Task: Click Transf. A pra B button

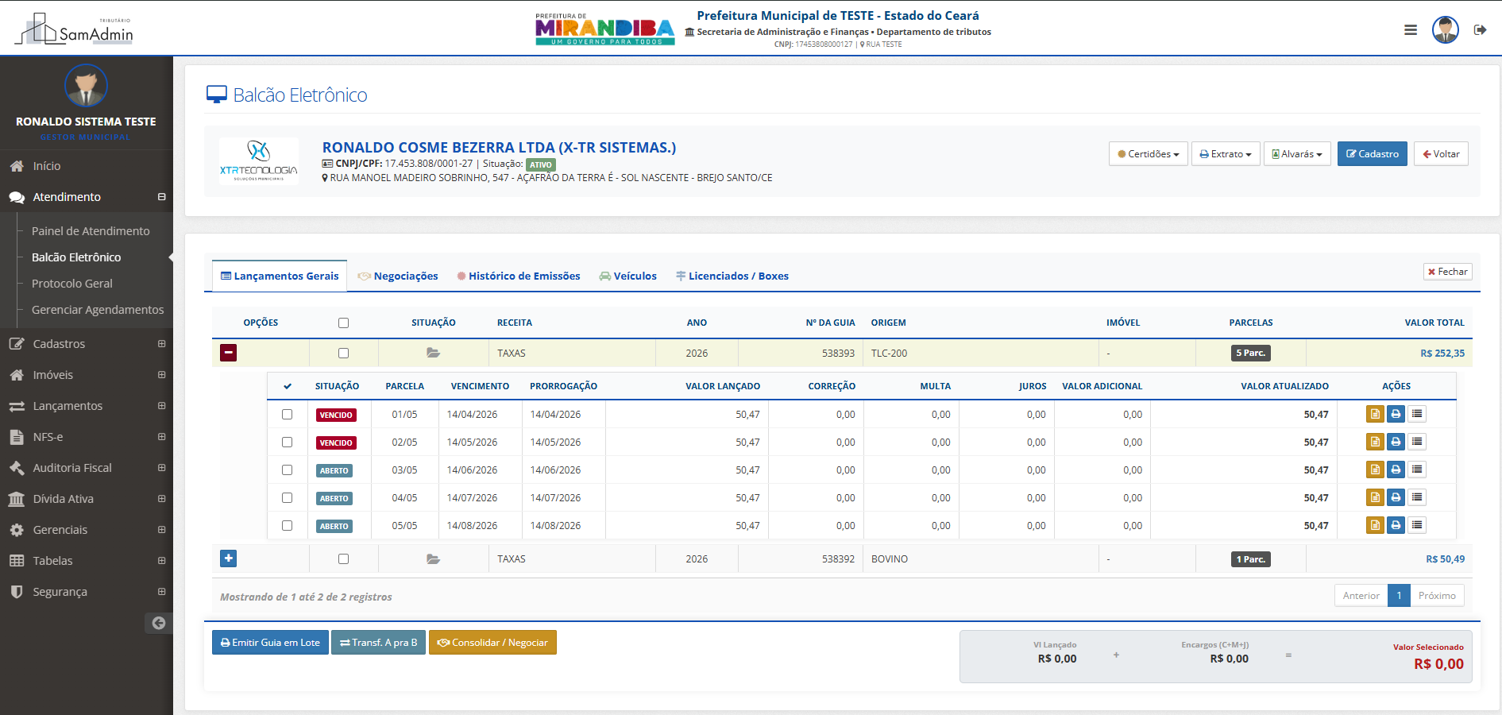Action: pyautogui.click(x=378, y=642)
